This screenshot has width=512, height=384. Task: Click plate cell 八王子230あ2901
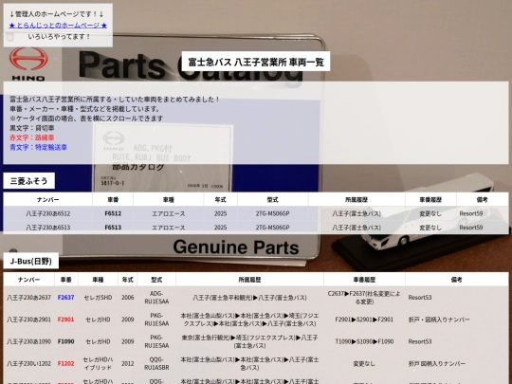click(29, 320)
